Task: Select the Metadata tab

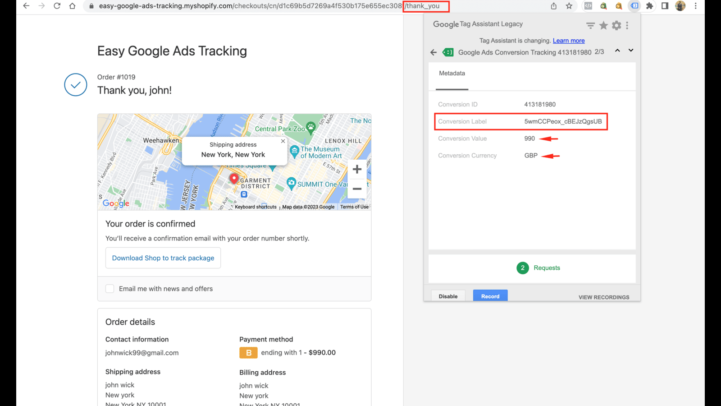Action: coord(452,74)
